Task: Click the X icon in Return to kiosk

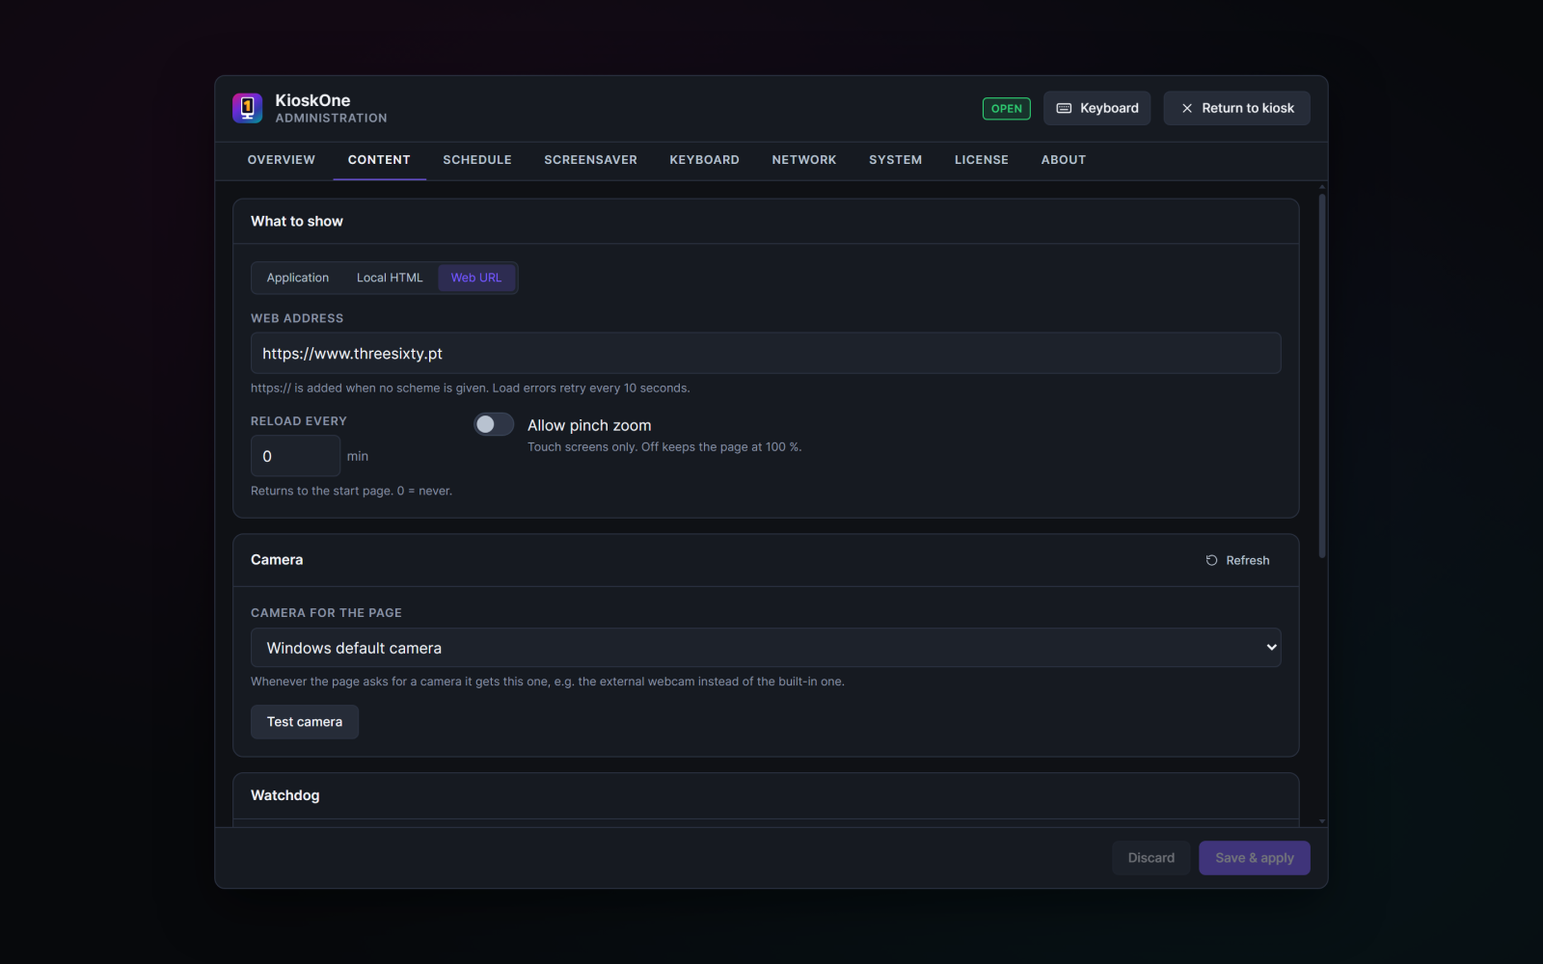Action: pos(1187,108)
